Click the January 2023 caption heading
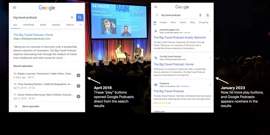The height and width of the screenshot is (135, 270). (x=233, y=88)
